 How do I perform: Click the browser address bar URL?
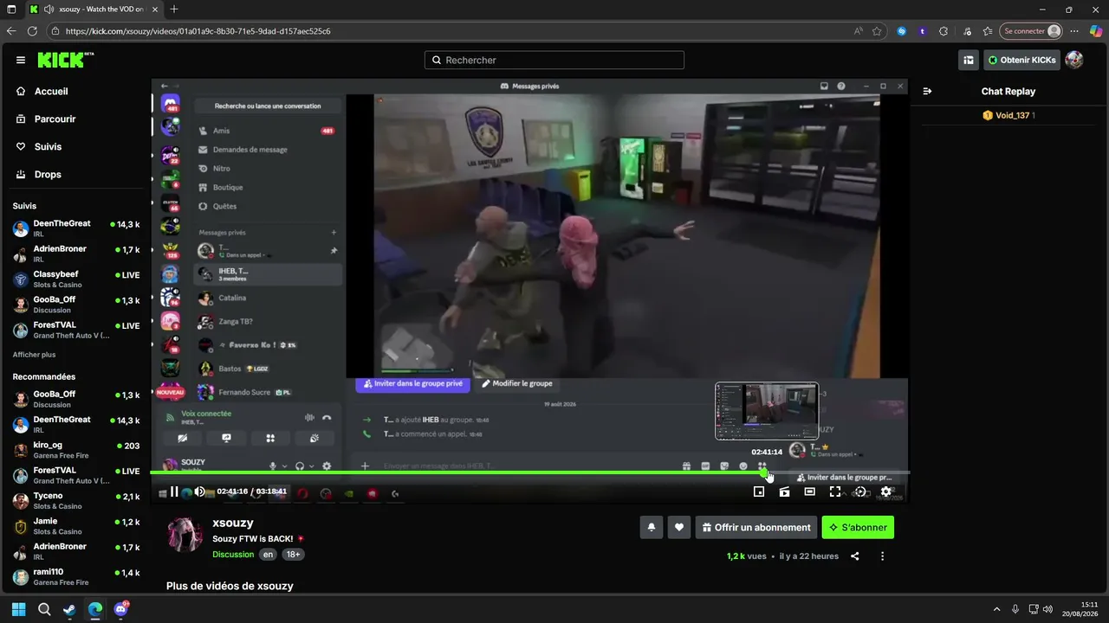tap(198, 31)
